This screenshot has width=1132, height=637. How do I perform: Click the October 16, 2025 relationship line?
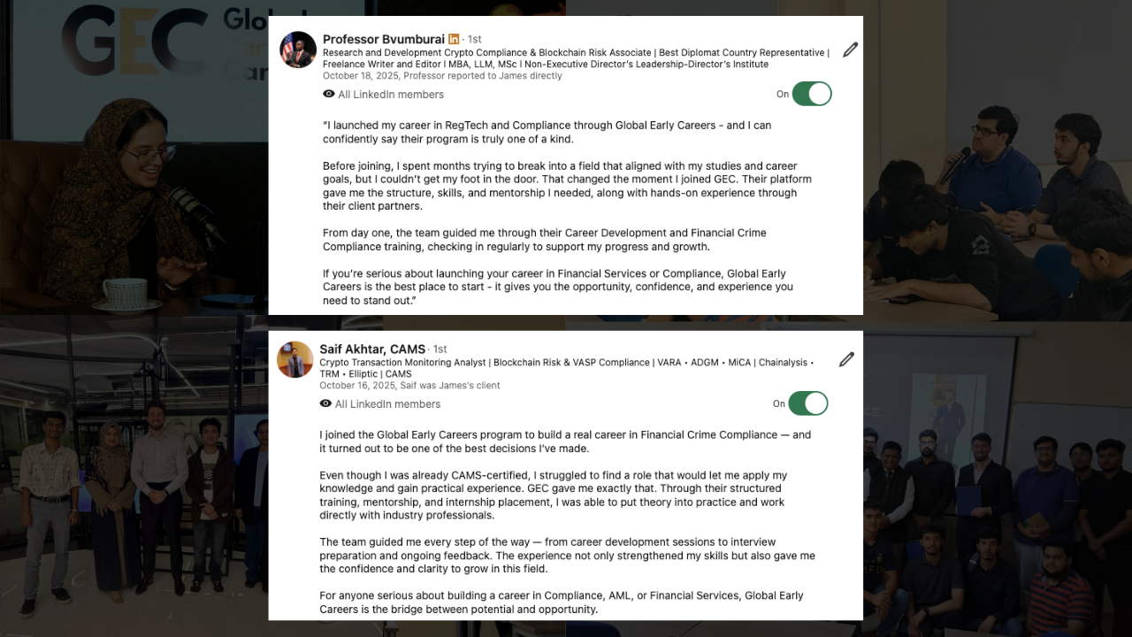tap(409, 386)
